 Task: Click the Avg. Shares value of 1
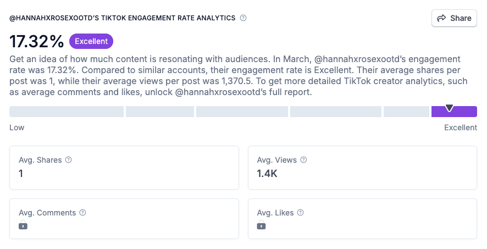(21, 174)
